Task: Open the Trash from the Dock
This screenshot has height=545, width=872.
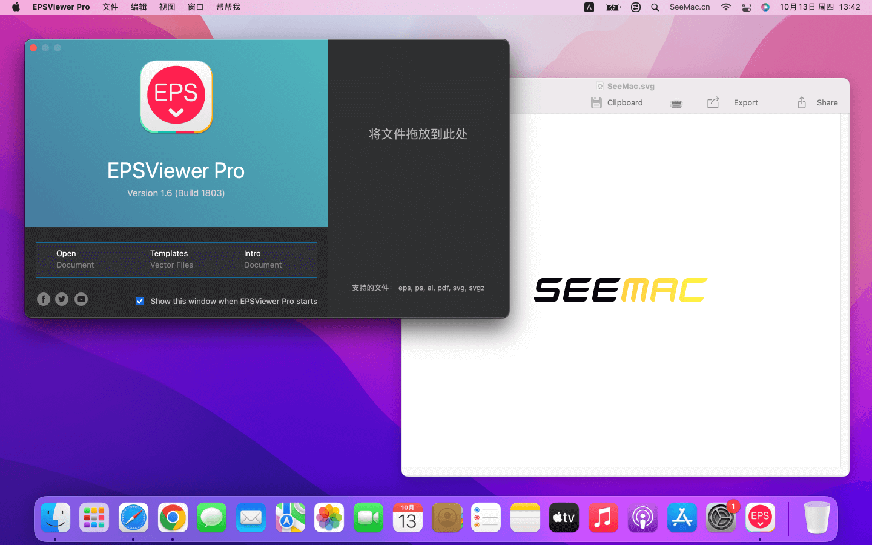Action: pyautogui.click(x=817, y=518)
